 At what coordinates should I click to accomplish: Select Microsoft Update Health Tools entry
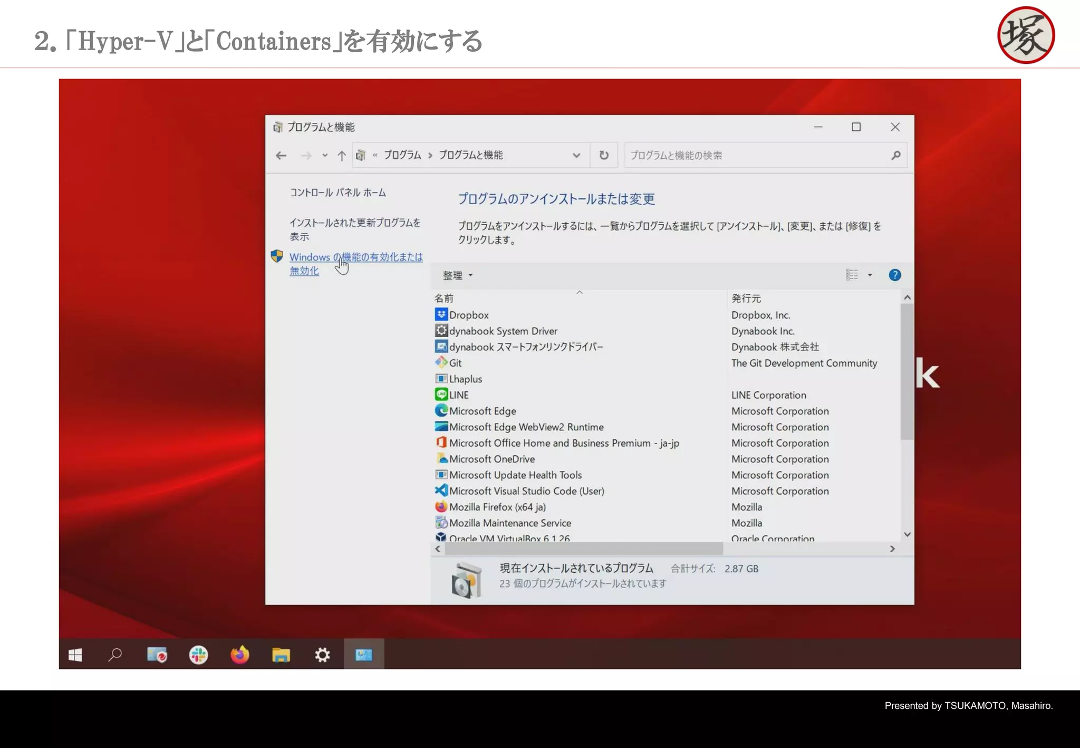pos(515,475)
